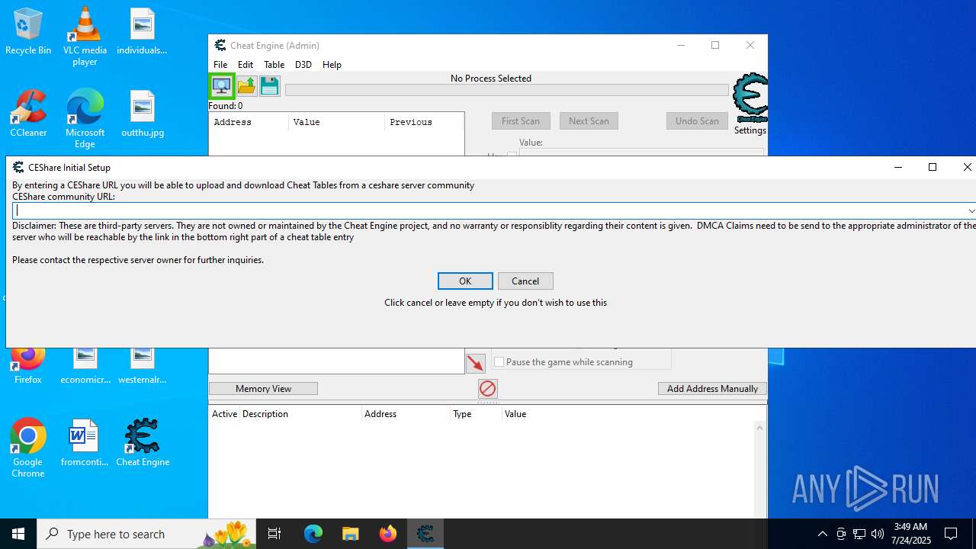Open westernalr... desktop file
The image size is (976, 549).
(x=142, y=366)
